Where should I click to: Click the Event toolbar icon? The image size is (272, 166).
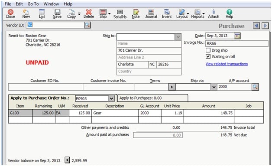(167, 14)
